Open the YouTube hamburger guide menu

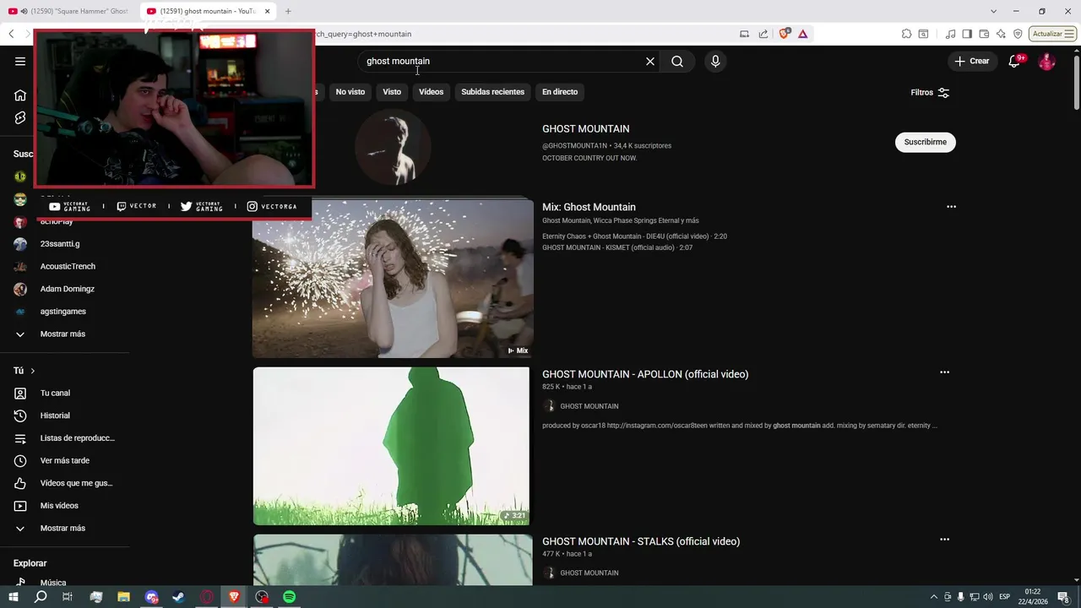coord(20,61)
